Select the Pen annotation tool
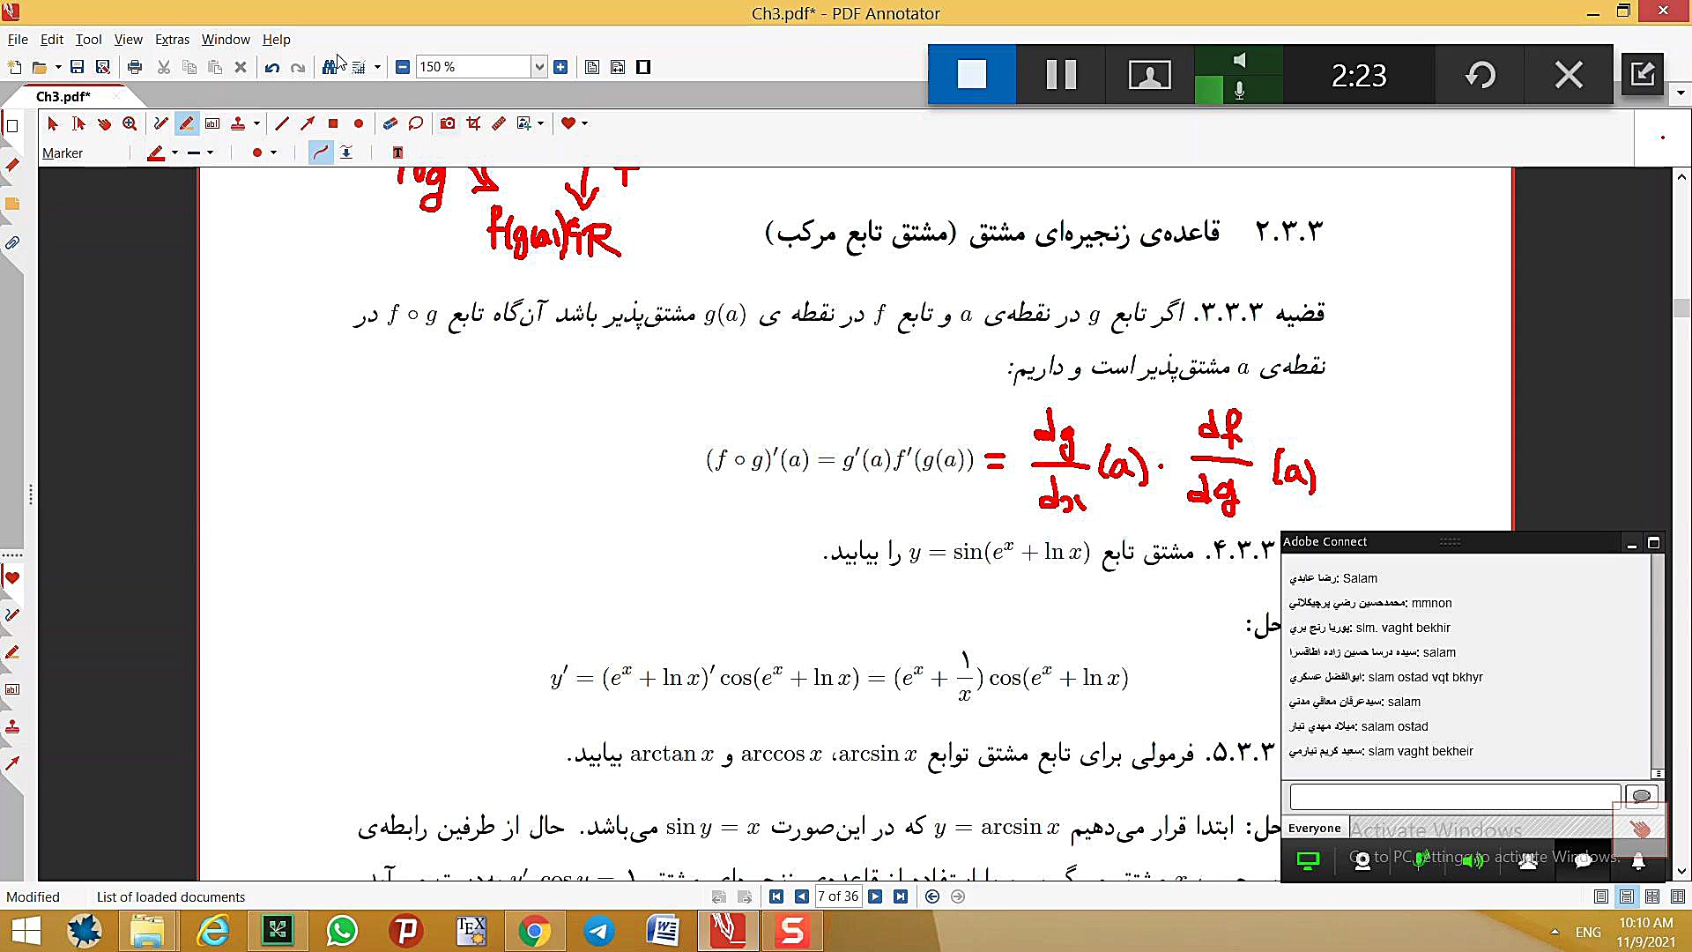The width and height of the screenshot is (1692, 952). (160, 123)
